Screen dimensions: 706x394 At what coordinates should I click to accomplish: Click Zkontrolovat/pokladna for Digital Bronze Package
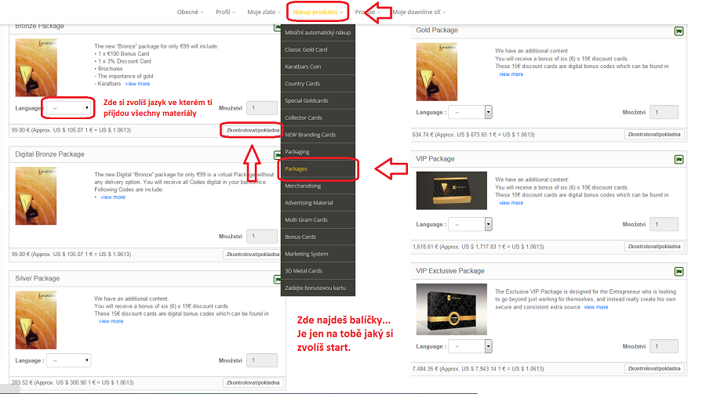point(253,254)
